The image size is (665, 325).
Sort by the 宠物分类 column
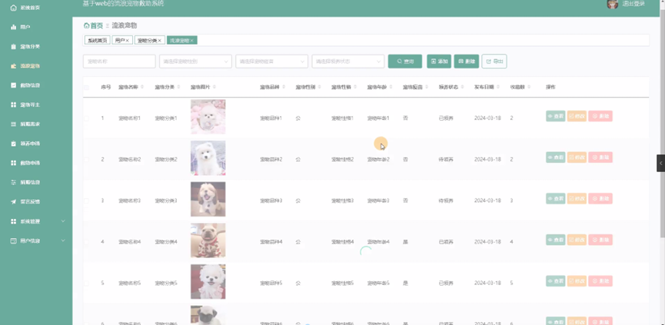click(x=178, y=87)
